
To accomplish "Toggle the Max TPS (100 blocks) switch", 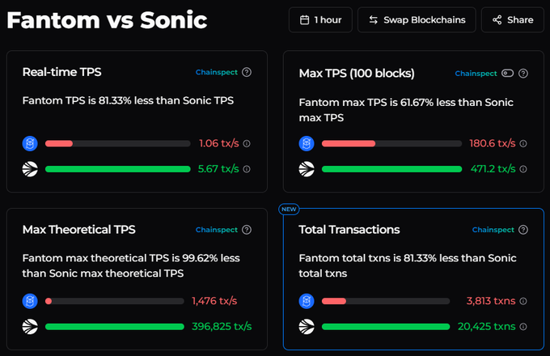I will tap(507, 74).
